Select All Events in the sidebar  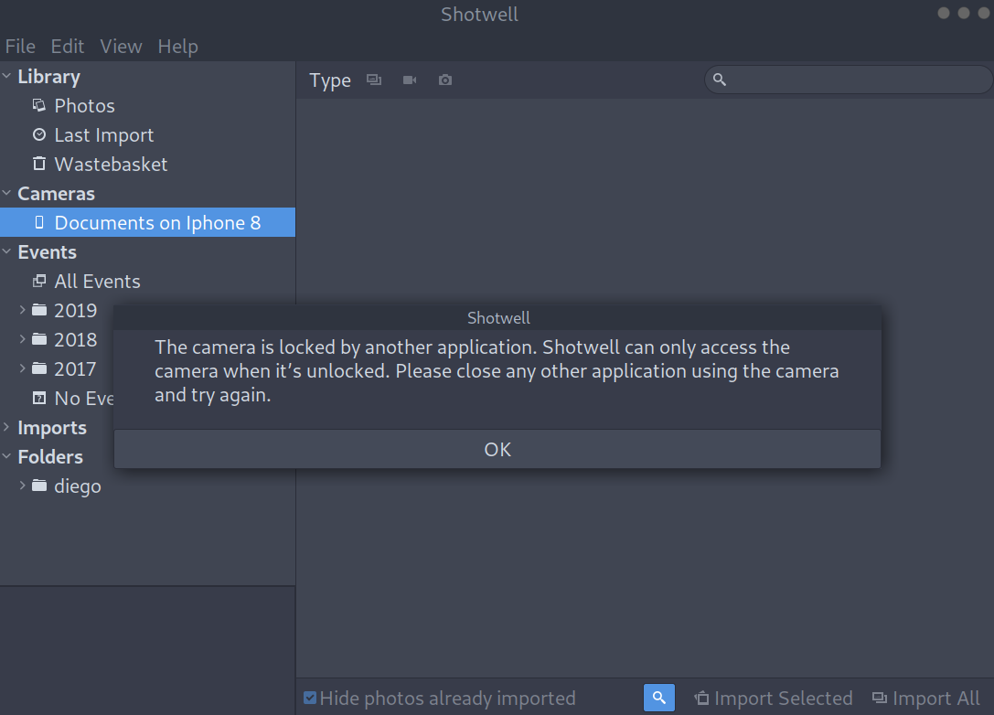click(98, 280)
